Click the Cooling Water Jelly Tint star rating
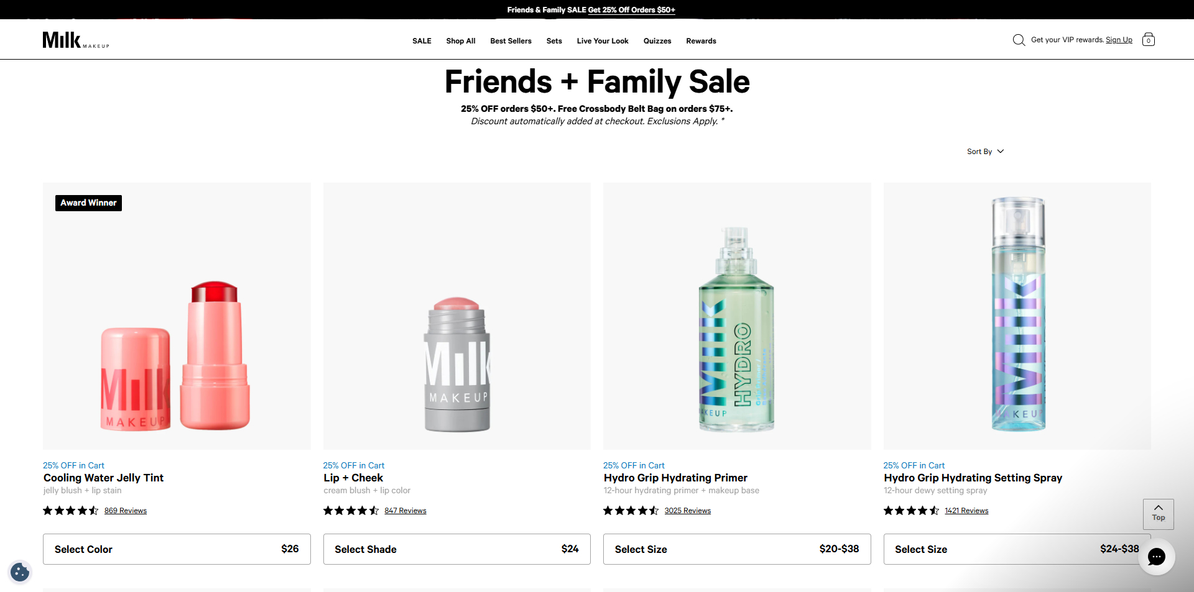Image resolution: width=1194 pixels, height=592 pixels. 70,511
